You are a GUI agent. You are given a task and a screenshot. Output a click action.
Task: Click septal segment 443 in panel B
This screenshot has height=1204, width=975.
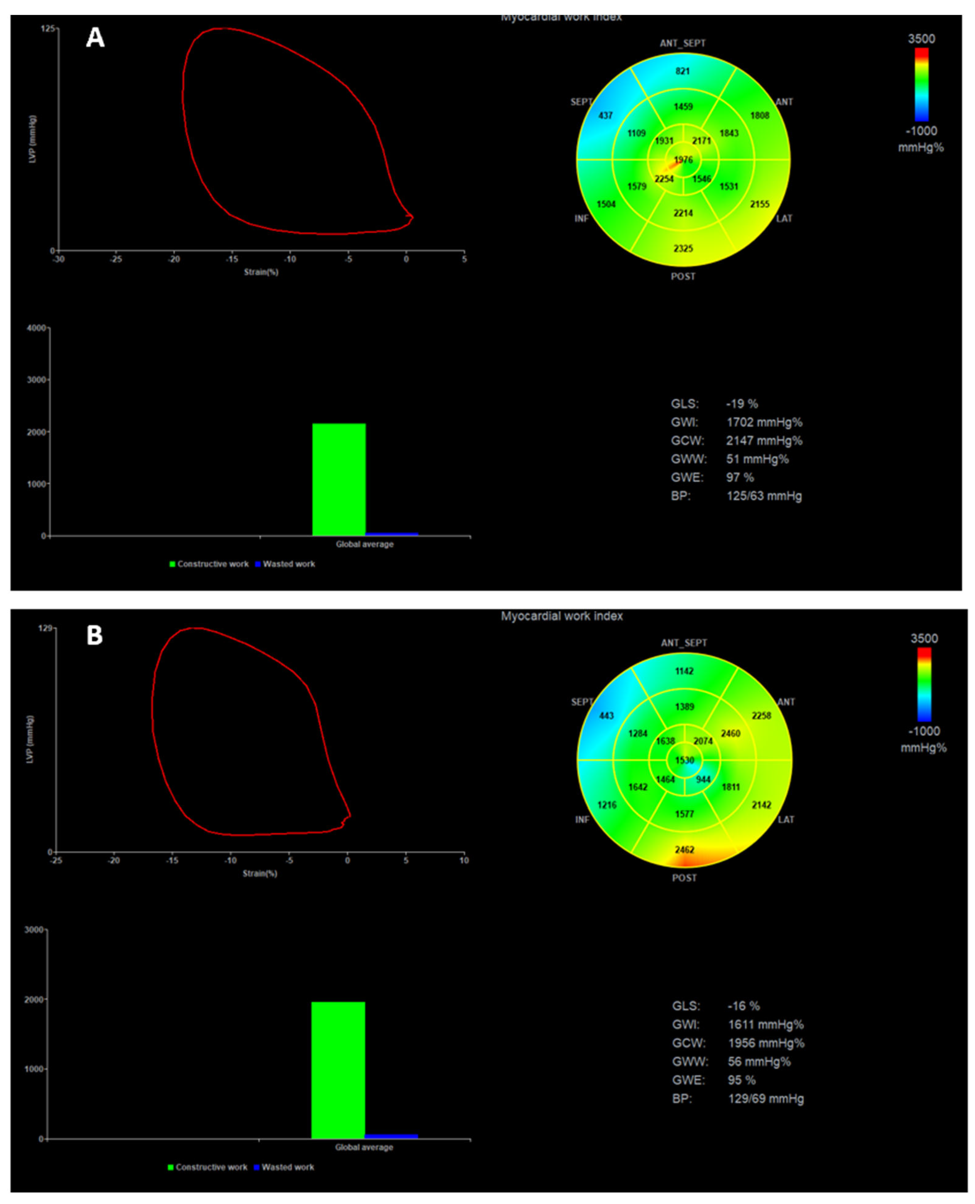pyautogui.click(x=607, y=716)
